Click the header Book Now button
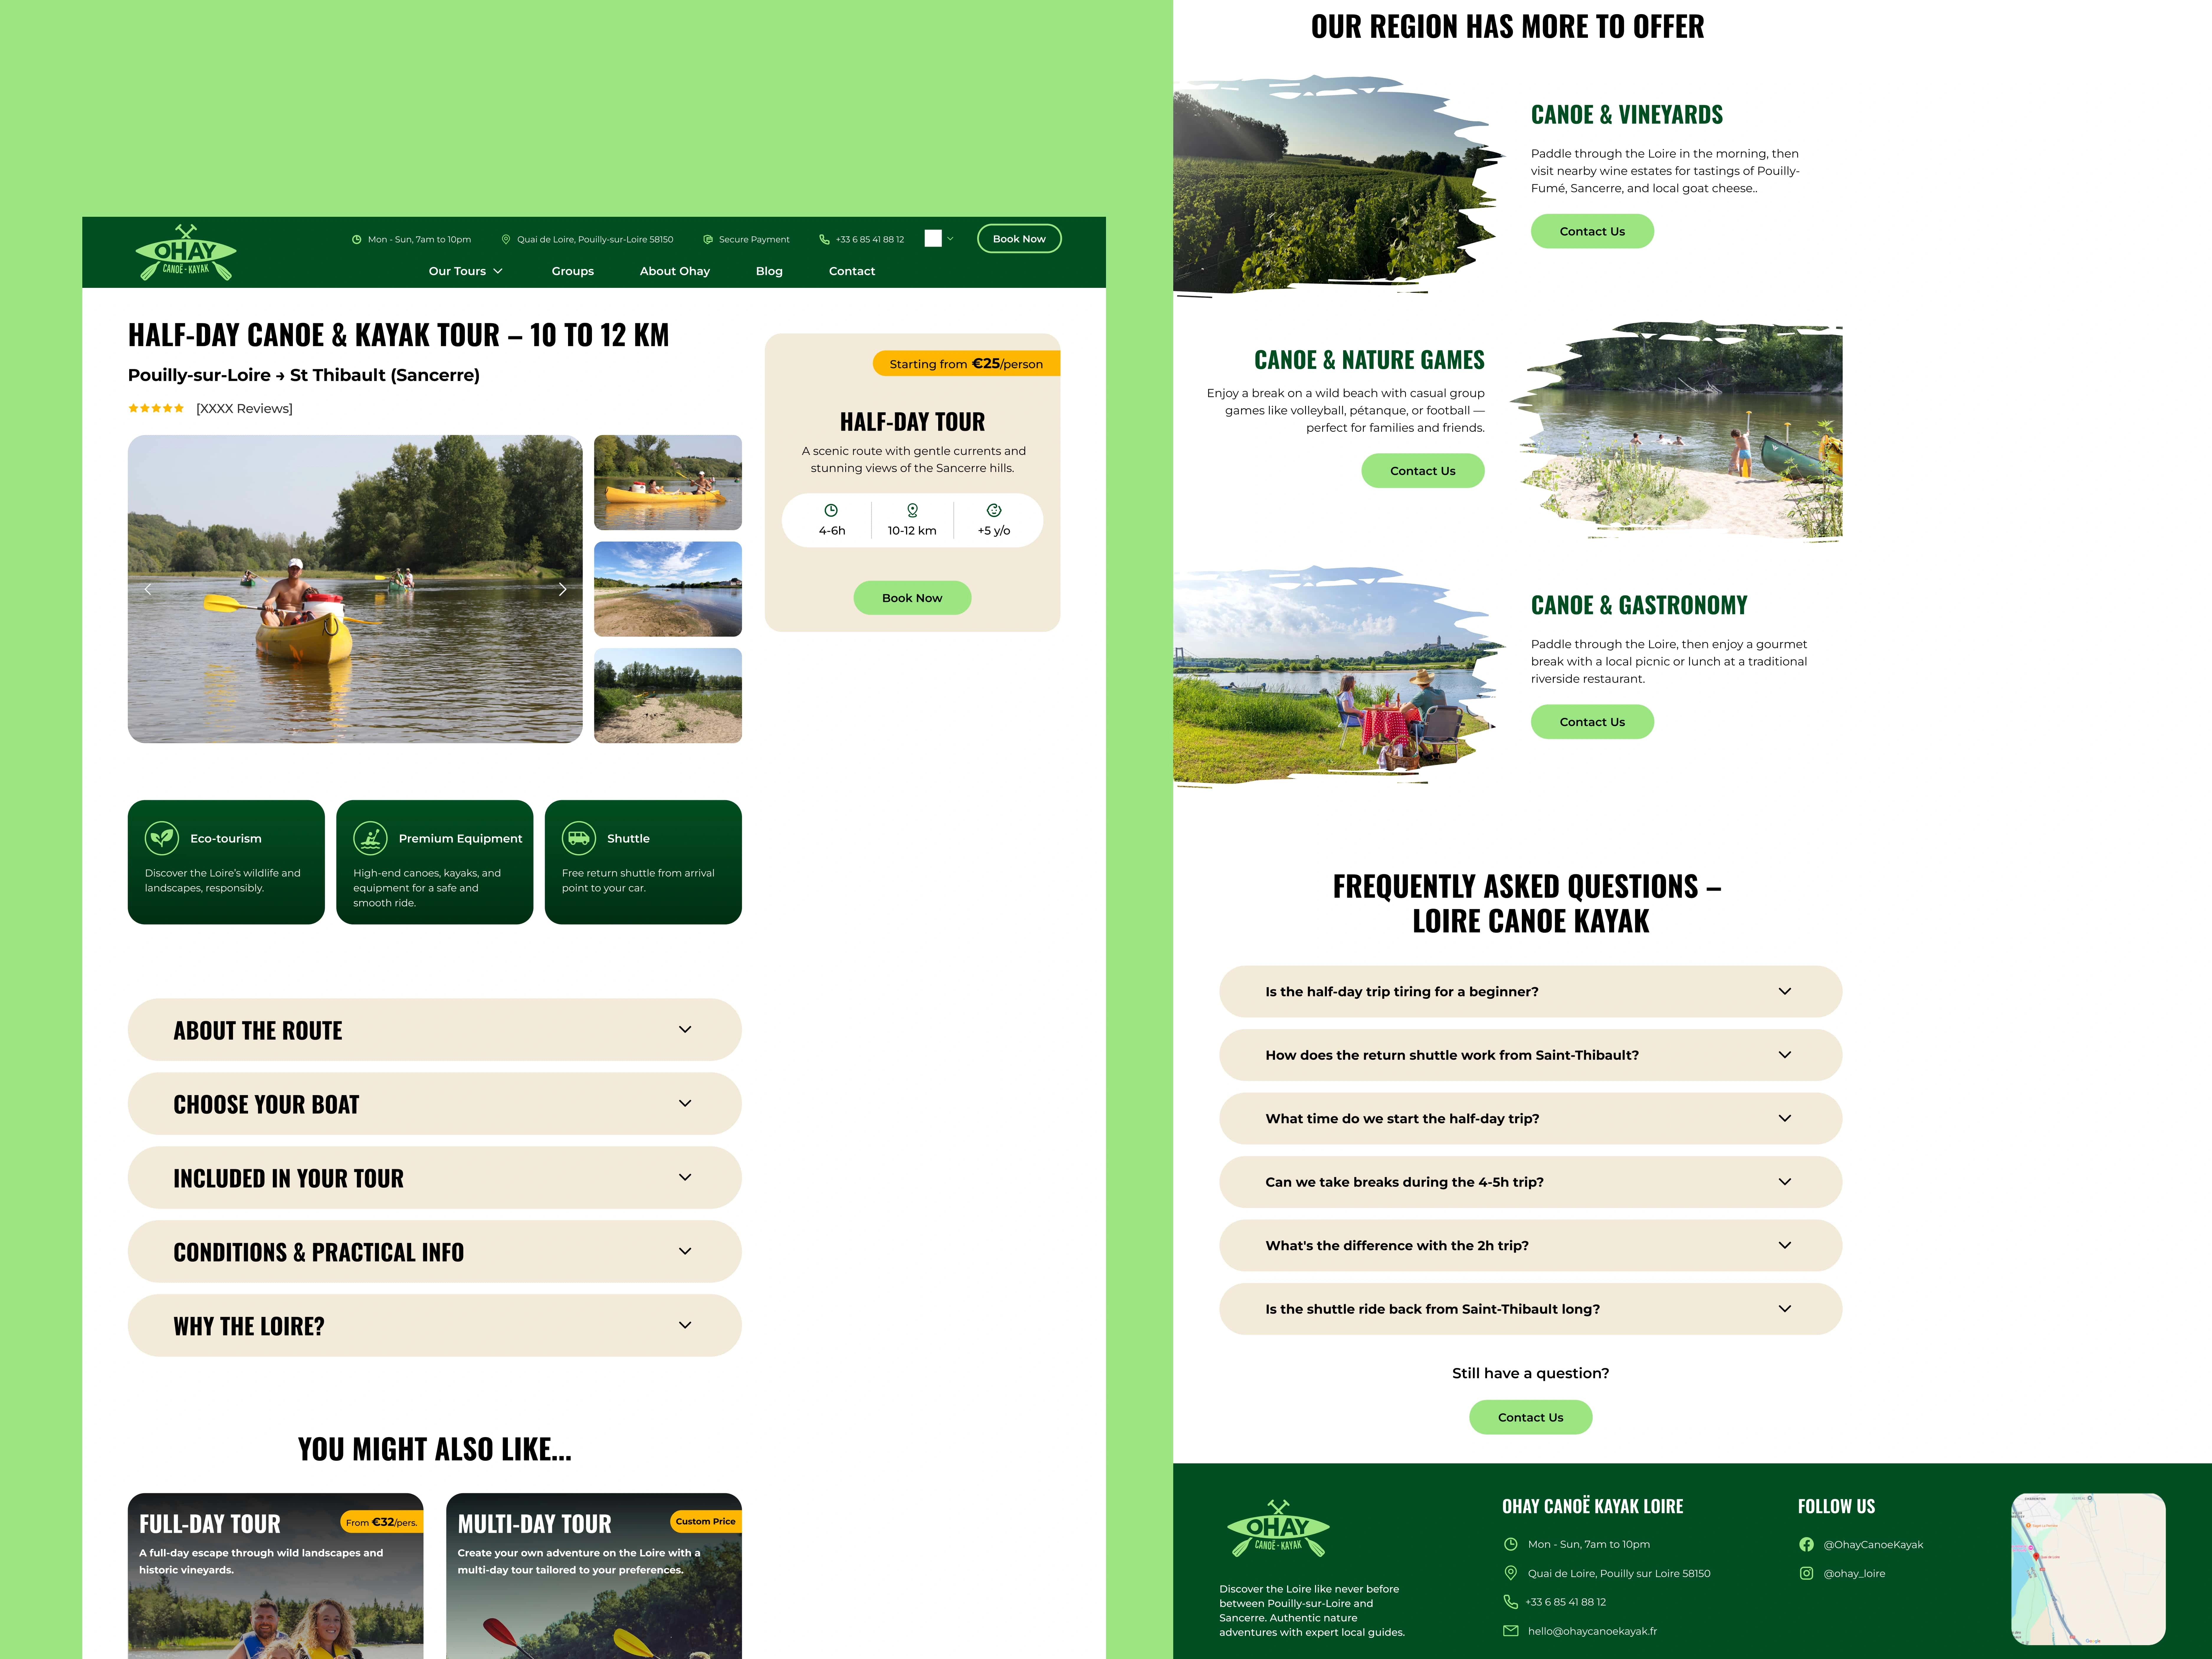The width and height of the screenshot is (2212, 1659). [1019, 239]
